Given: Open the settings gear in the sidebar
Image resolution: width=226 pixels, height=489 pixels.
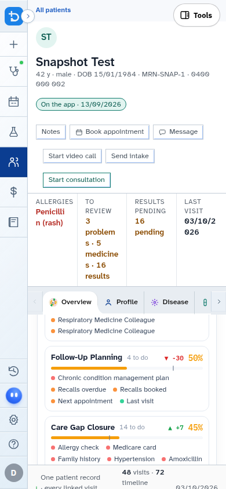Looking at the screenshot, I should (x=13, y=420).
